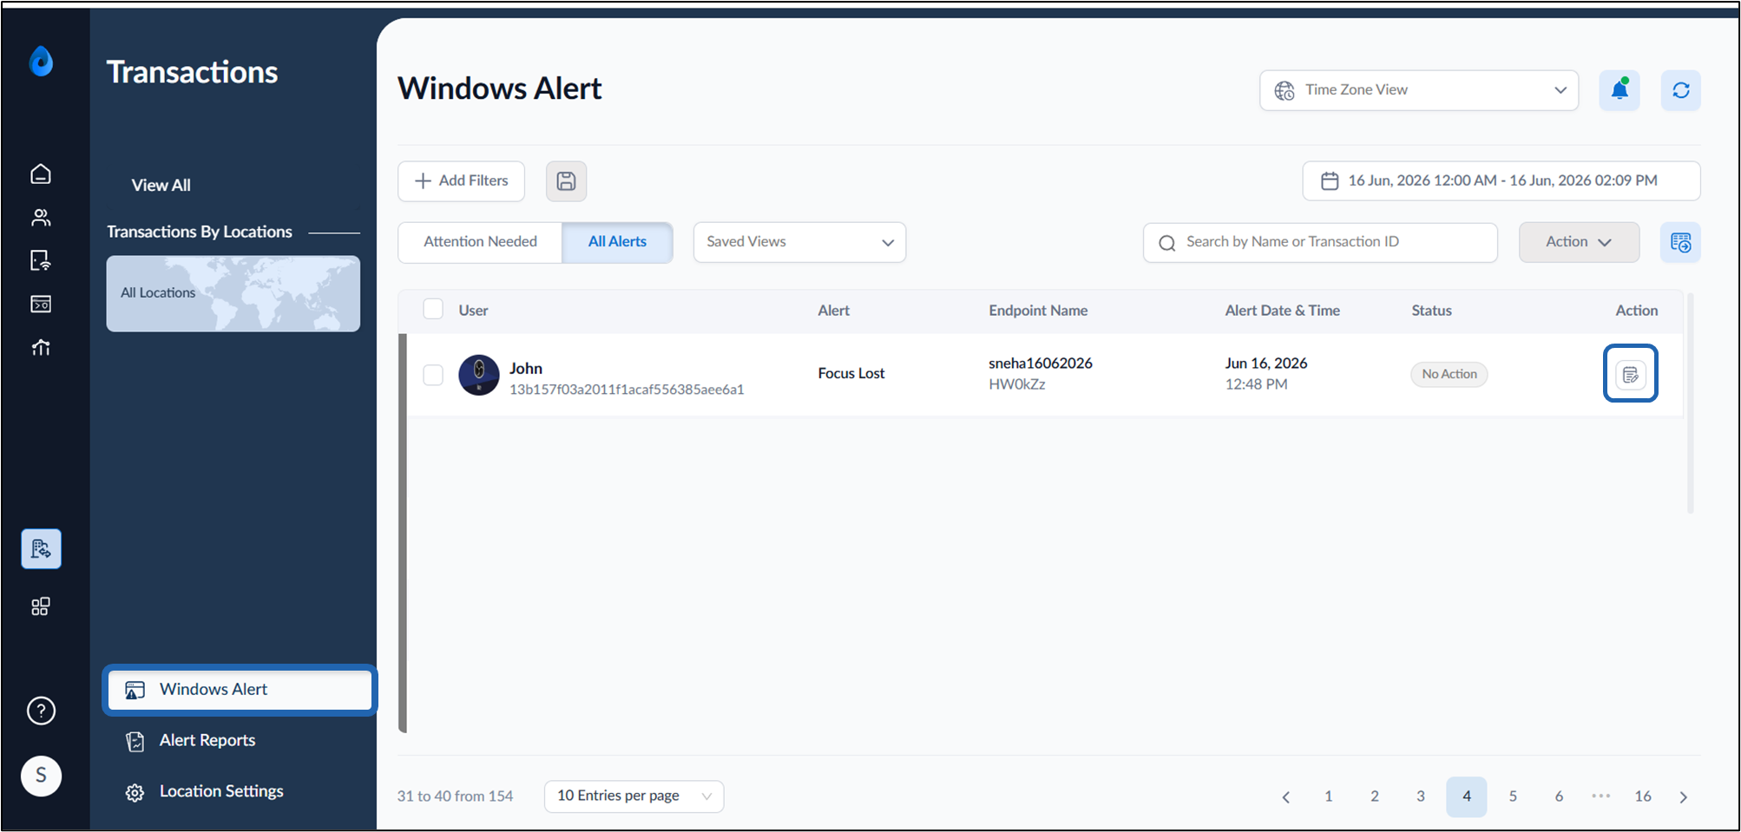1741x832 pixels.
Task: Click the refresh icon button
Action: click(x=1681, y=90)
